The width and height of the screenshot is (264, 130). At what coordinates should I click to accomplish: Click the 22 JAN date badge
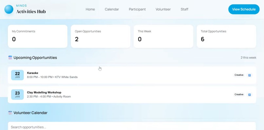[17, 75]
